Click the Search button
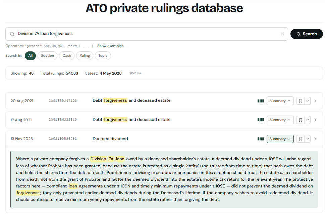328x214 pixels. [x=307, y=34]
